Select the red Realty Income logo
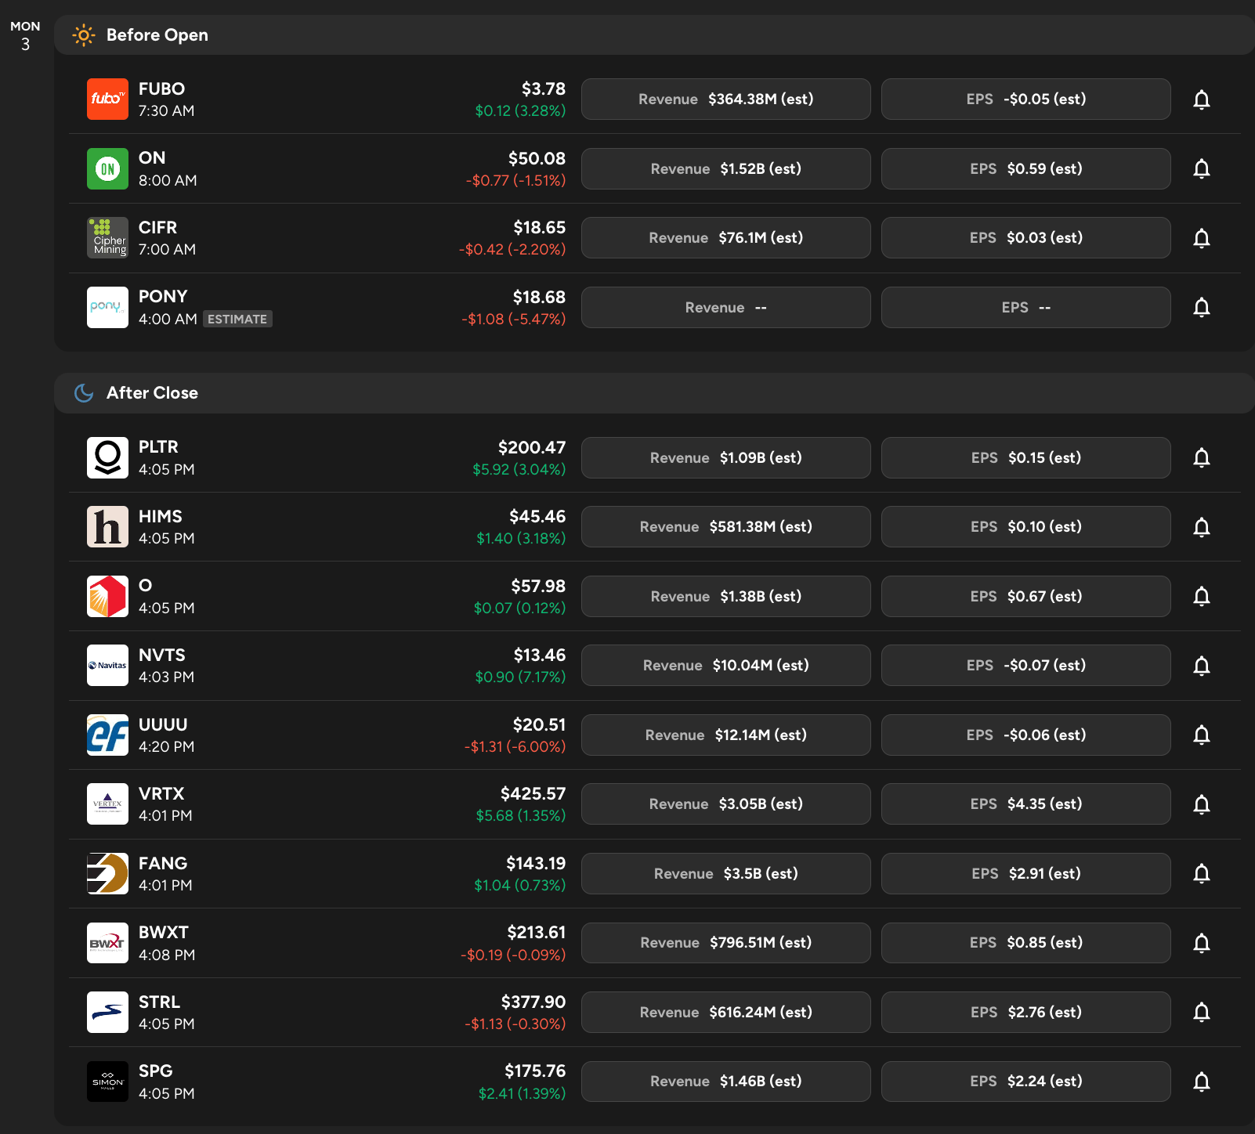Screen dimensions: 1255x1134 107,596
